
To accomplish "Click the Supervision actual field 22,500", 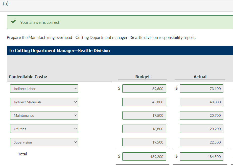I will click(x=201, y=142).
